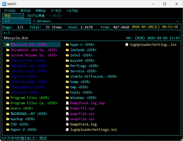Open the 移動(G) menu

(41, 11)
